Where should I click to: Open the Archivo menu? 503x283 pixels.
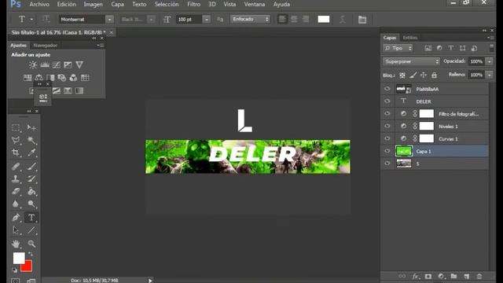pyautogui.click(x=39, y=4)
